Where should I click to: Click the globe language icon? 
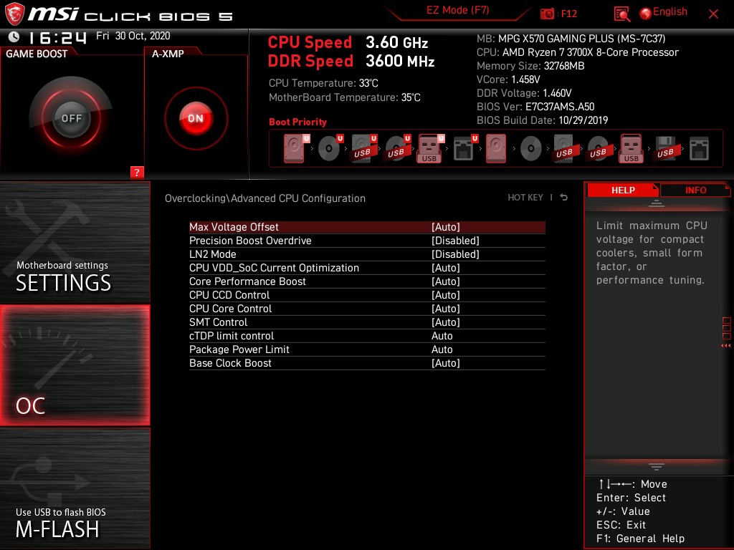coord(646,14)
